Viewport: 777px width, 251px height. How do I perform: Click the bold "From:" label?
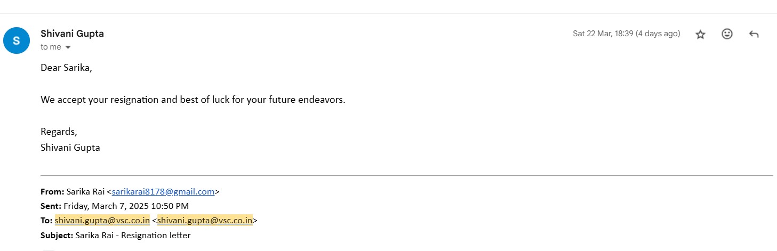click(x=52, y=192)
